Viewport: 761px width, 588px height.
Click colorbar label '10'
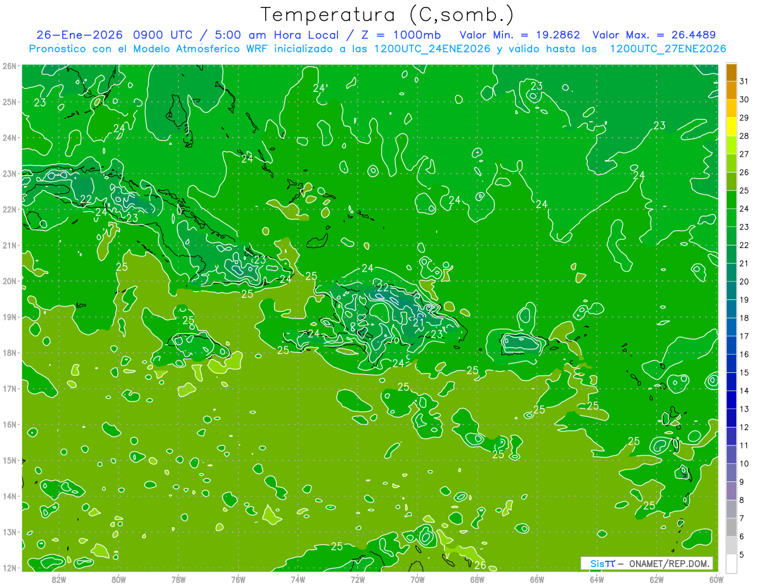[745, 464]
